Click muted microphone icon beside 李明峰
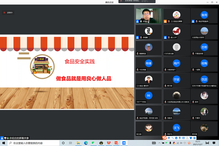Image resolution: width=219 pixels, height=146 pixels. point(141,38)
